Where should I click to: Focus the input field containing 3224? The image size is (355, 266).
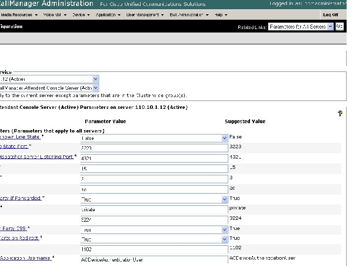(x=154, y=219)
